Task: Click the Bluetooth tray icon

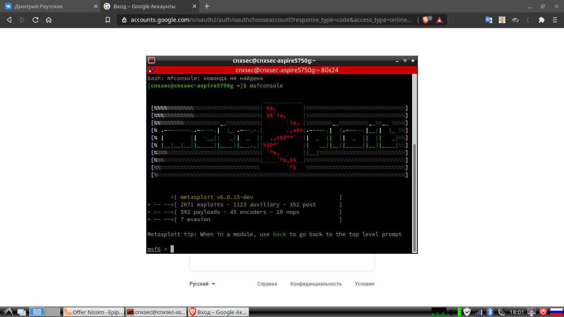Action: (x=490, y=312)
